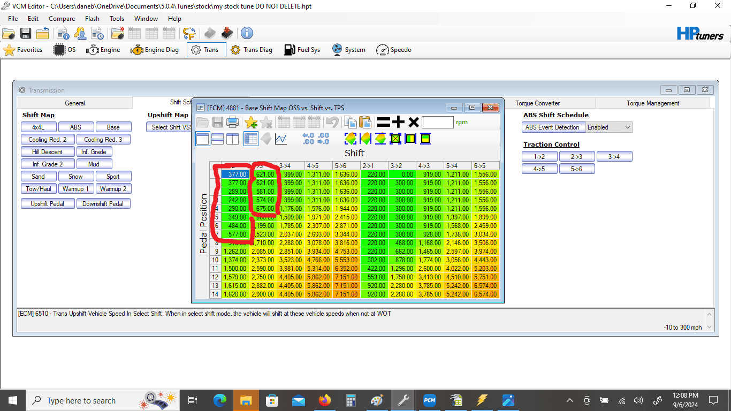Open Firefox from the taskbar
The width and height of the screenshot is (731, 411).
324,400
